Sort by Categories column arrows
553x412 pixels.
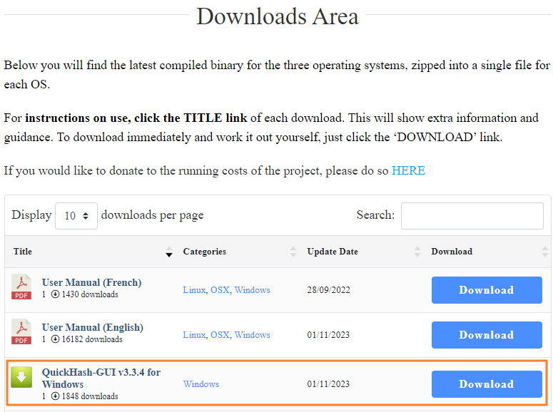(293, 252)
